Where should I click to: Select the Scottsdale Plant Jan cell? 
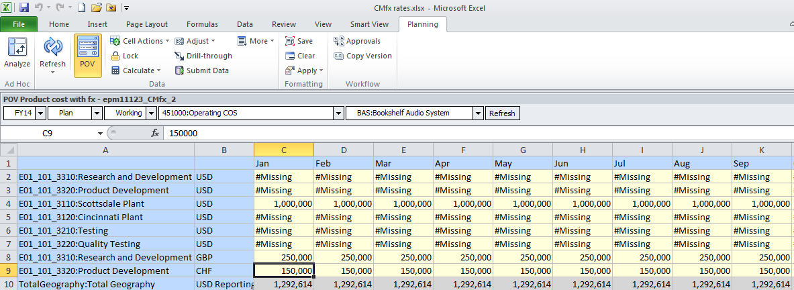[x=283, y=203]
